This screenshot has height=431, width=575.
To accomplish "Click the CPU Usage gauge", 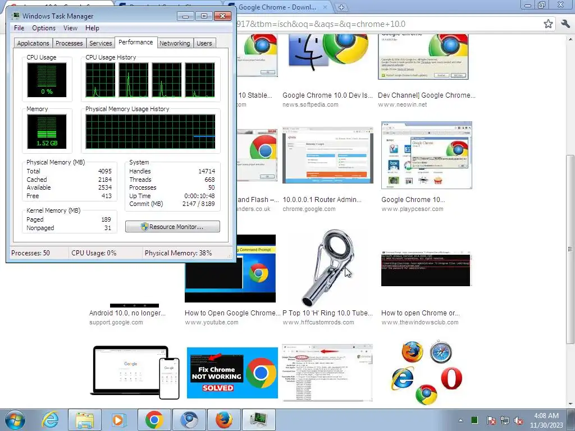I will tap(47, 80).
